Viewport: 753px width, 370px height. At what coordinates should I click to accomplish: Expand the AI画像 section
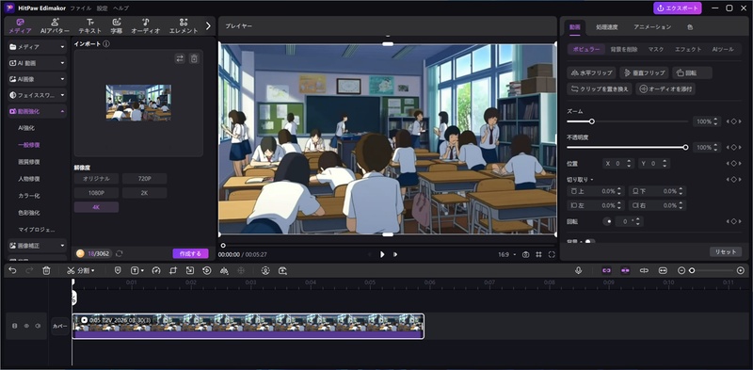(x=37, y=79)
